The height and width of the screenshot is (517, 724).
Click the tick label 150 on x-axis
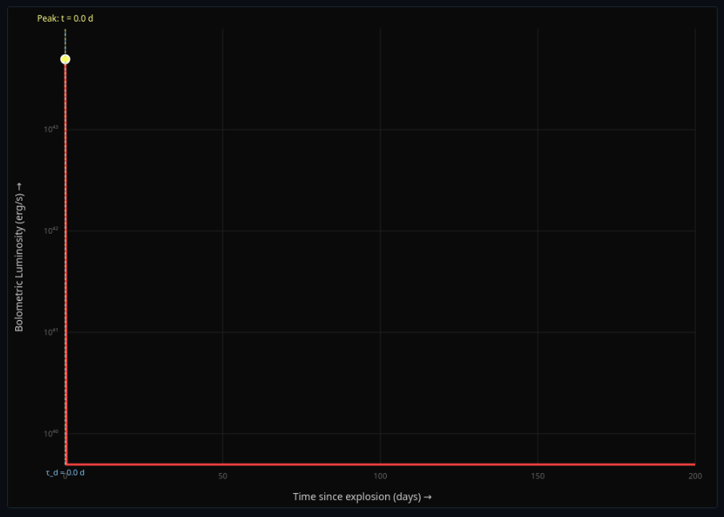click(x=538, y=475)
